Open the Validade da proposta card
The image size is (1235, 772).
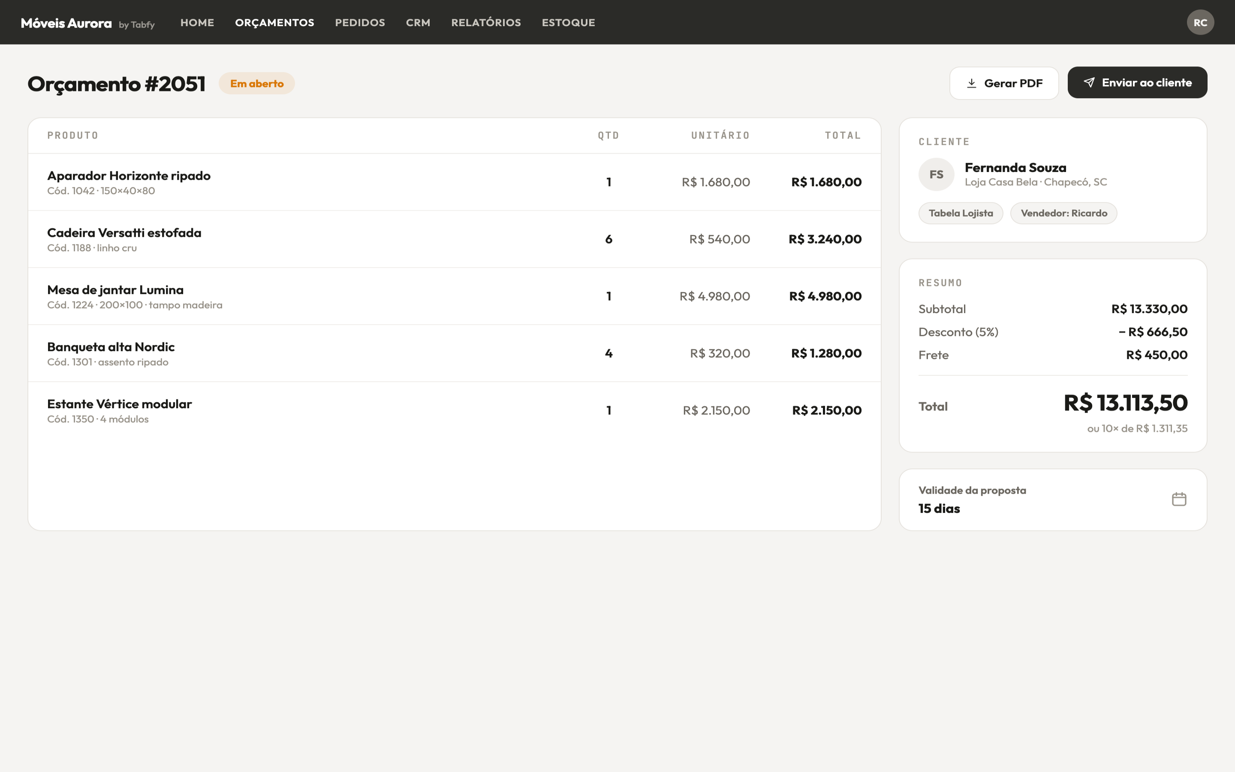1053,499
